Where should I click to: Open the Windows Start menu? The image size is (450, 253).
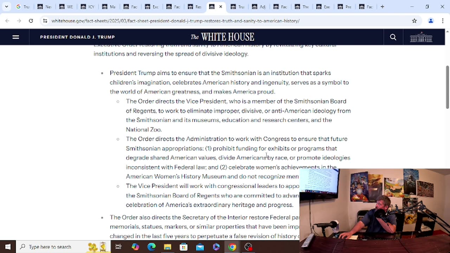(x=8, y=247)
